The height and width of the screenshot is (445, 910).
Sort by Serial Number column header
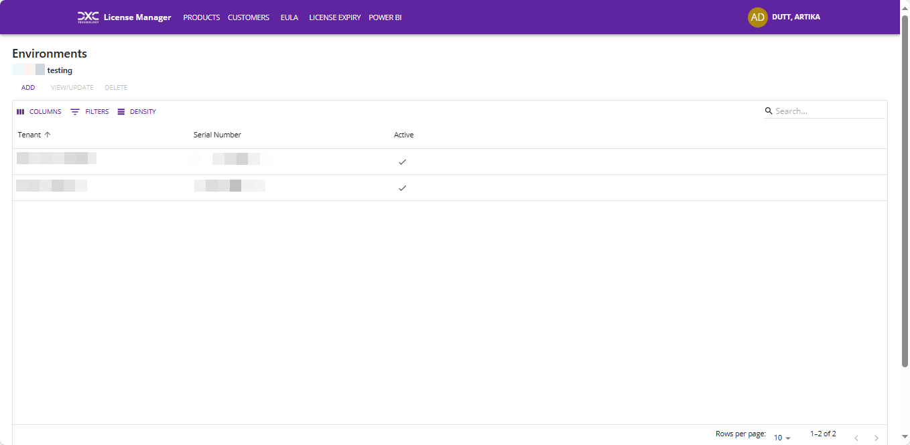click(217, 135)
